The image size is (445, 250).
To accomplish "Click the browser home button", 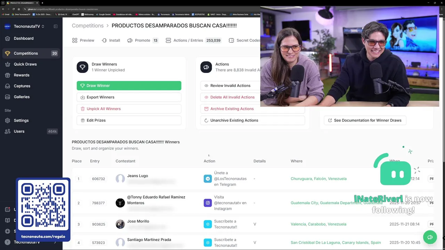I will [x=19, y=9].
